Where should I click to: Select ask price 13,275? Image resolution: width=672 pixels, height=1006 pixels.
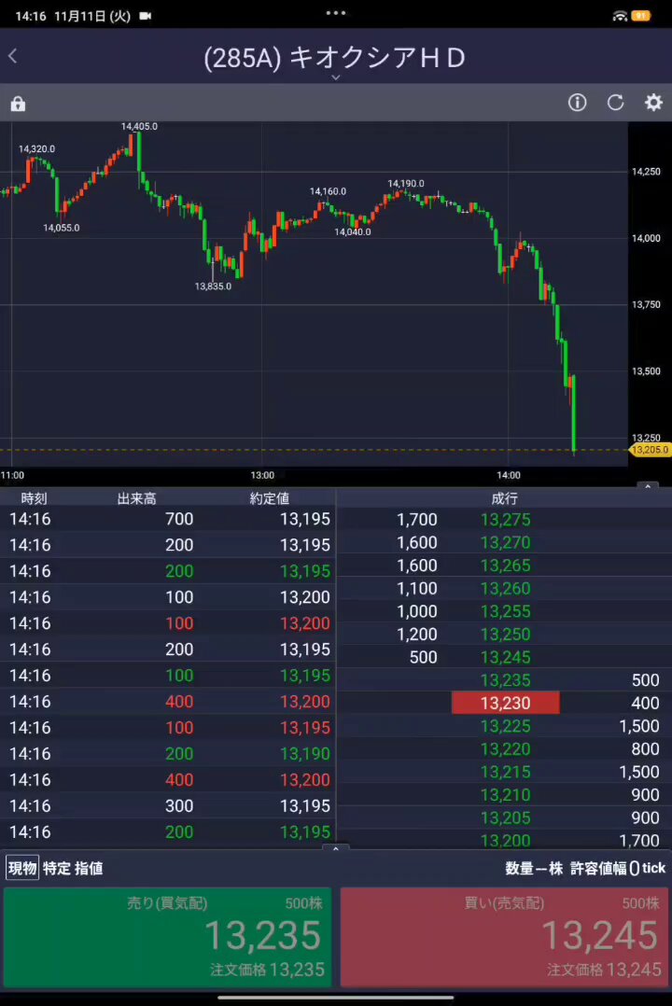click(505, 520)
